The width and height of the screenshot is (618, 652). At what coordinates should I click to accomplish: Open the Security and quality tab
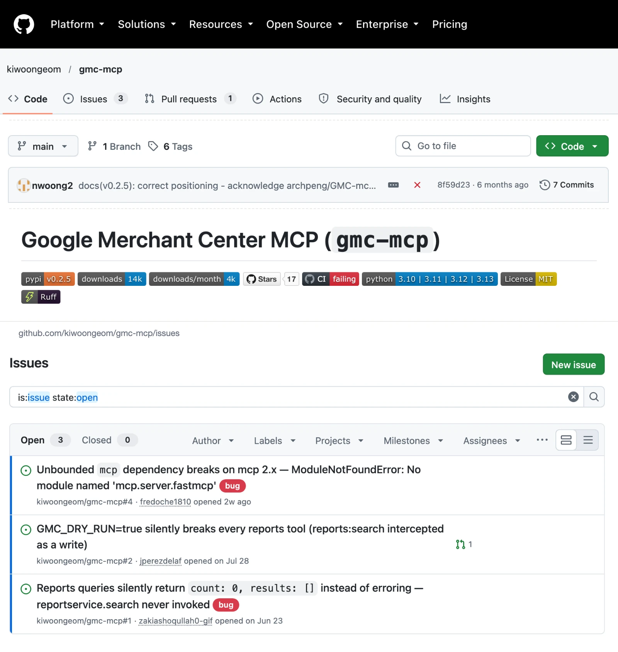(370, 99)
